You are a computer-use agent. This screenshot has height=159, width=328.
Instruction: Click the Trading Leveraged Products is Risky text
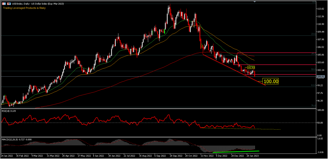tap(24, 8)
